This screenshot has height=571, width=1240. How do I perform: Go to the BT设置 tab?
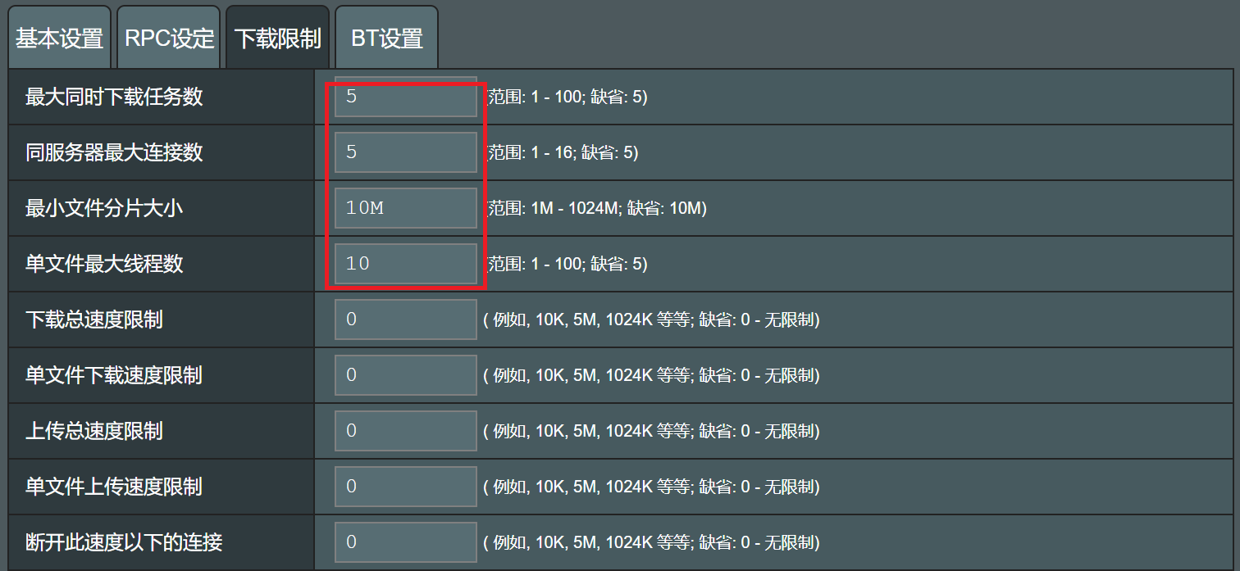(386, 39)
